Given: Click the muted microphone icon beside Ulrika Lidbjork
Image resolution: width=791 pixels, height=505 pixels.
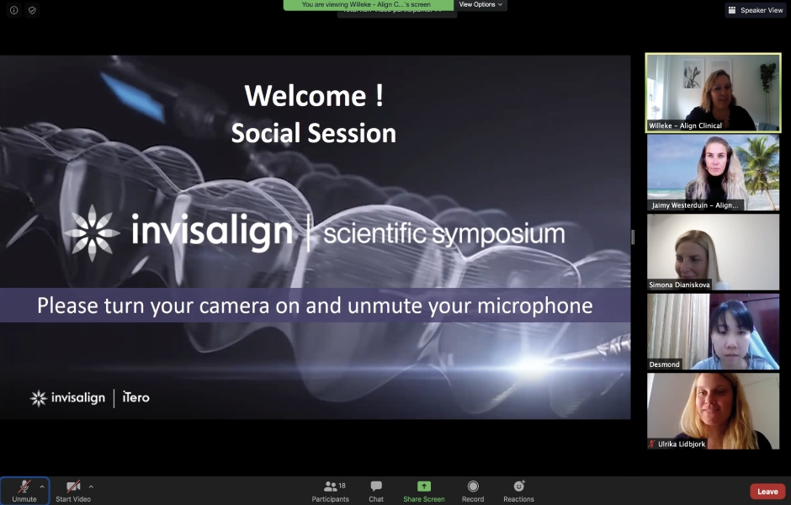Looking at the screenshot, I should [x=652, y=444].
